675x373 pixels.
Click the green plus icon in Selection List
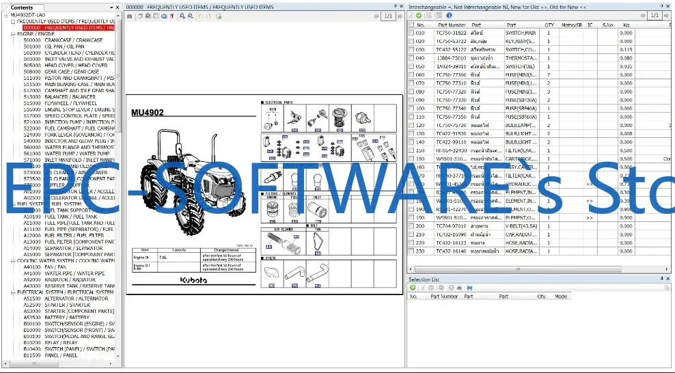pos(413,288)
